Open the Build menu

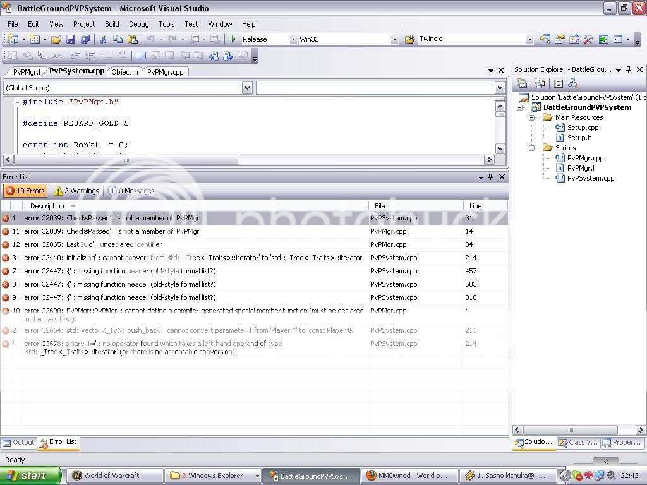click(x=112, y=24)
